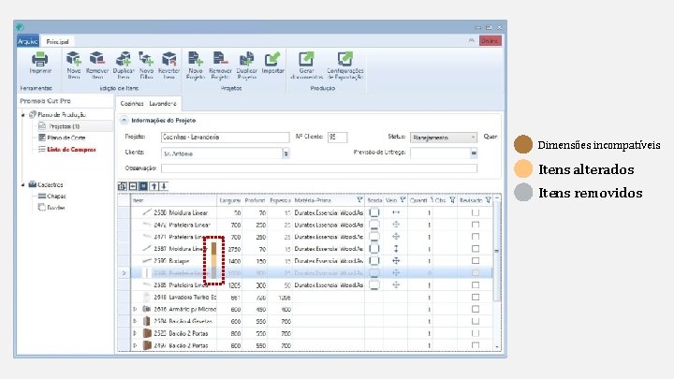Open the Cliente dropdown arrow

click(286, 153)
